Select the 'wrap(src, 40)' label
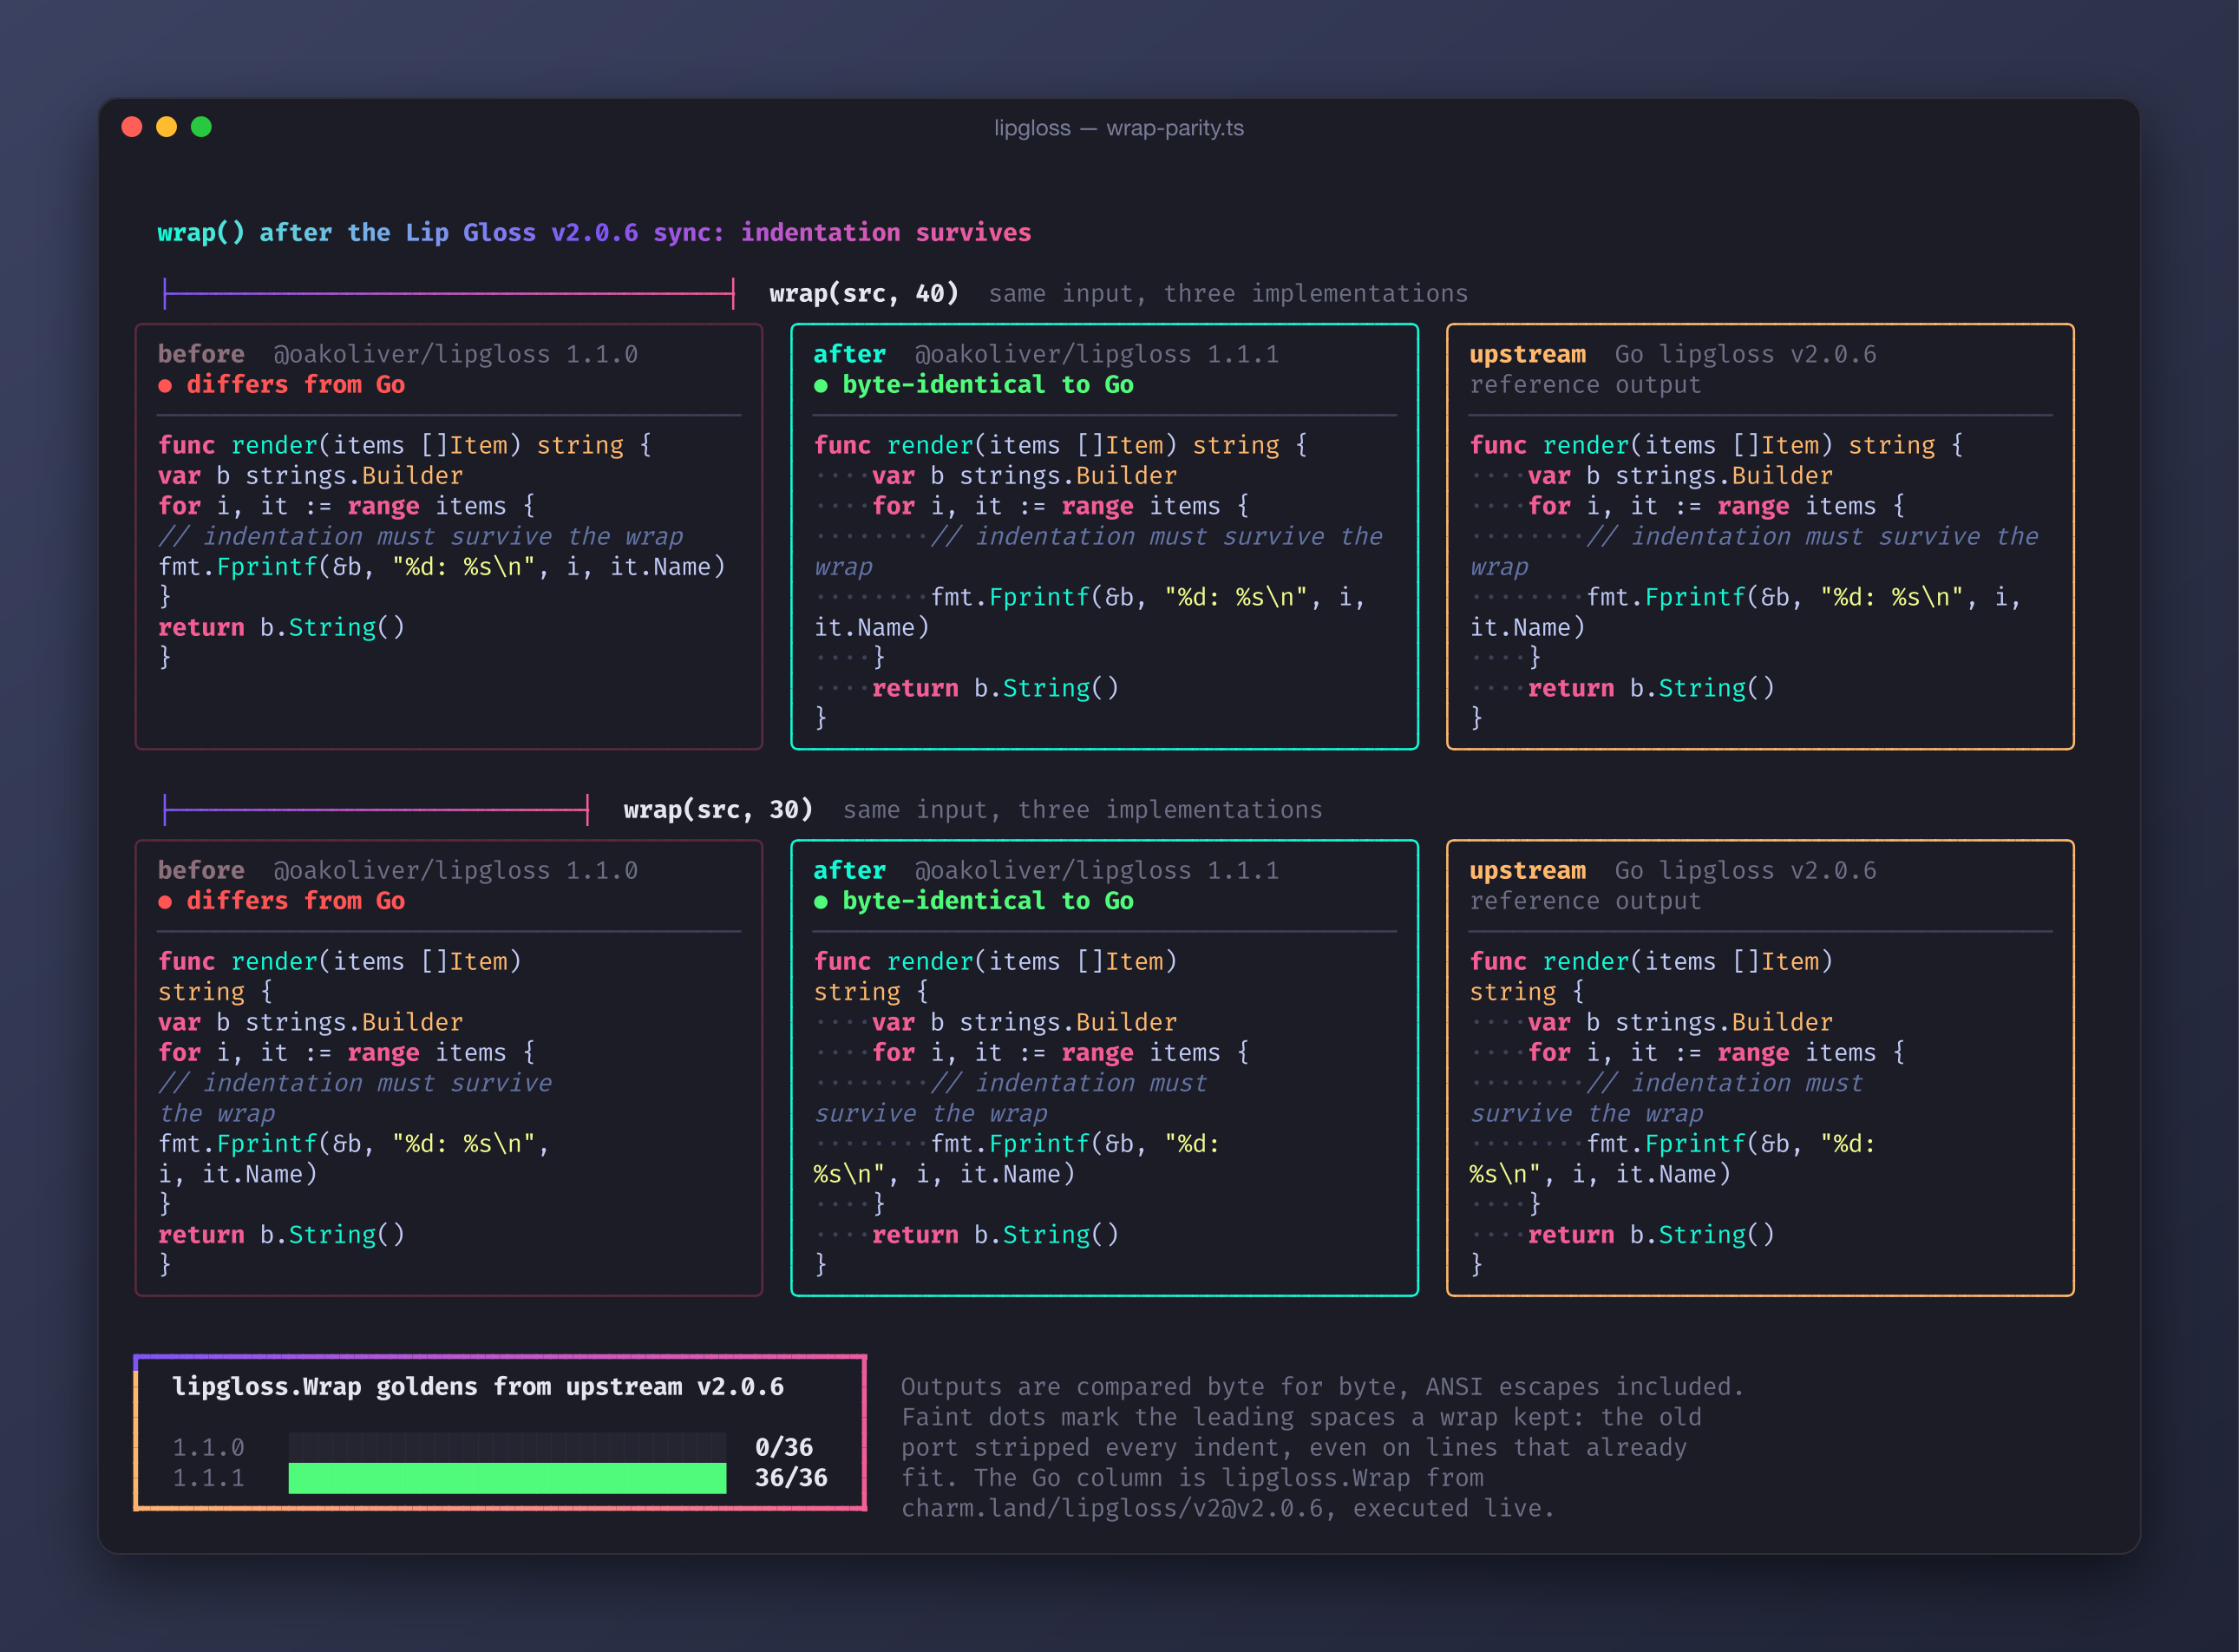The width and height of the screenshot is (2239, 1652). 864,294
